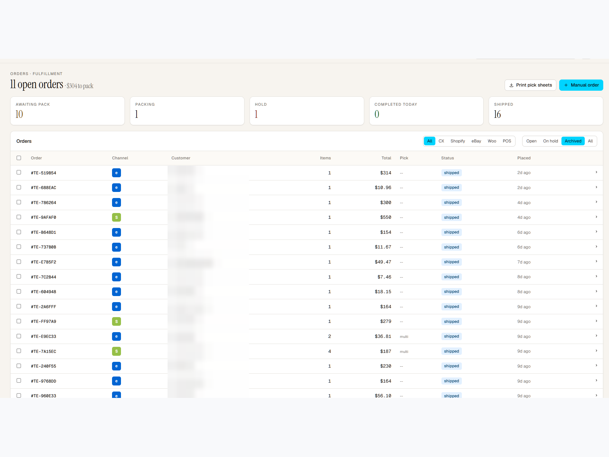
Task: Open the Shipped summary card
Action: 546,111
